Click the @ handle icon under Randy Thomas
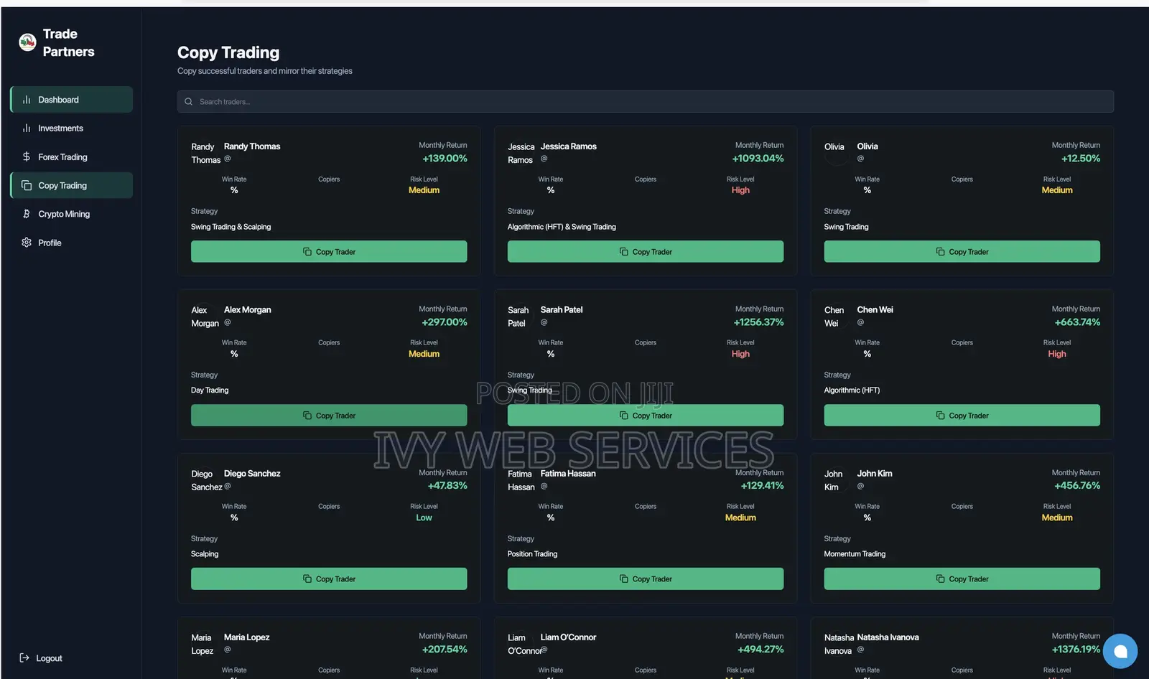Viewport: 1149px width, 679px height. (228, 159)
